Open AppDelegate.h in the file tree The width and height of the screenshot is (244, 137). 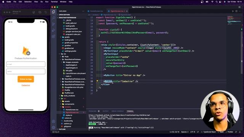coord(71,65)
